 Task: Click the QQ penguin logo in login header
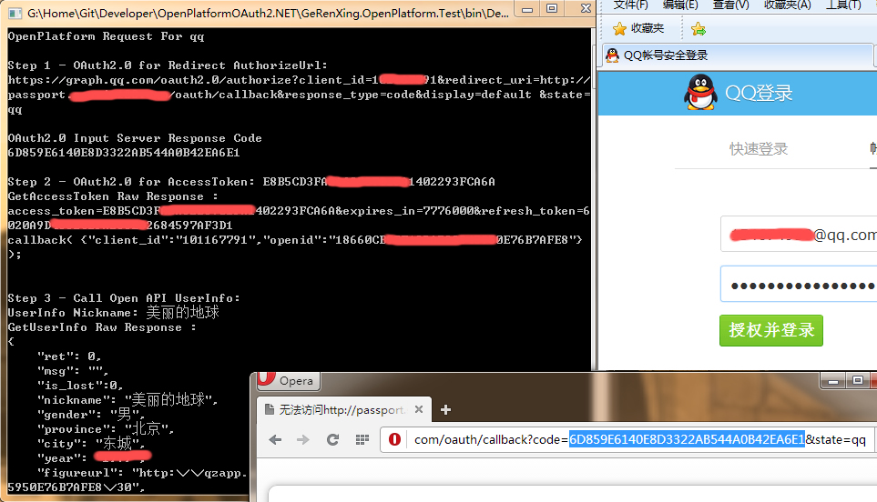pyautogui.click(x=700, y=92)
